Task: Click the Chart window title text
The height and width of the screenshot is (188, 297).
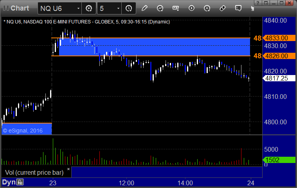Action: tap(20, 8)
